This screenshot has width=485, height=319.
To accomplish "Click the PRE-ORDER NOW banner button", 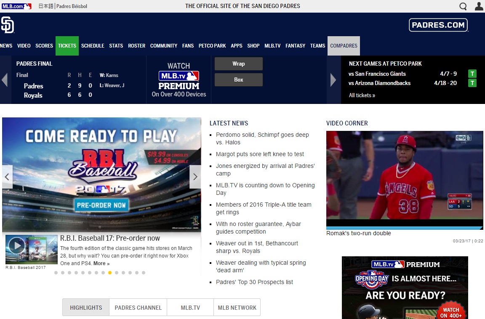I will 101,205.
